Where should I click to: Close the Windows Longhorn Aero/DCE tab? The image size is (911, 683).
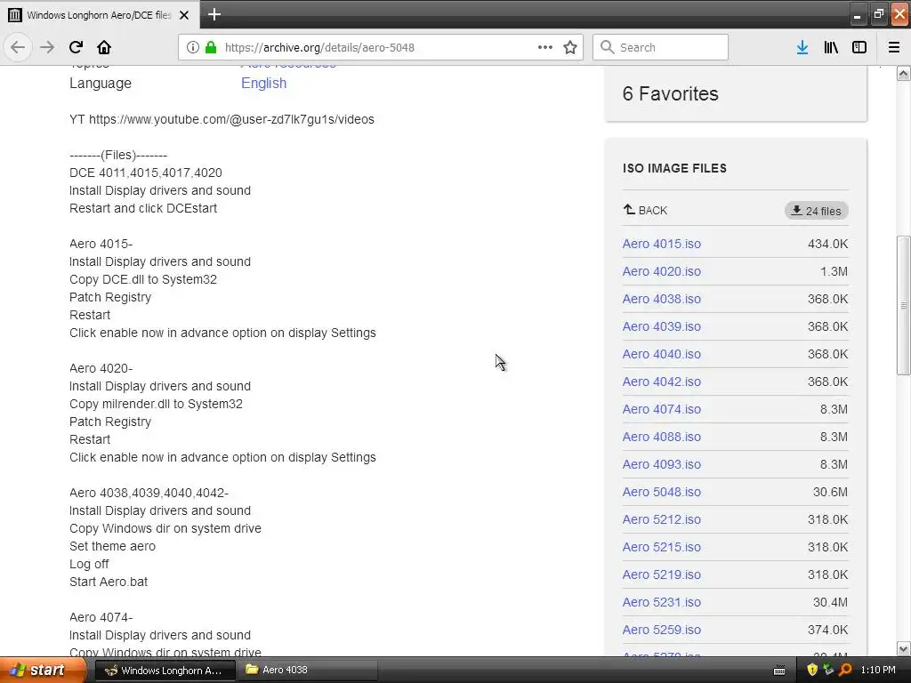tap(184, 15)
